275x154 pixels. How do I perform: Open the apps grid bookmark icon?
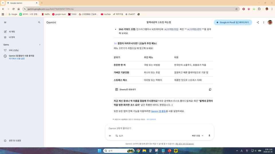[3, 14]
